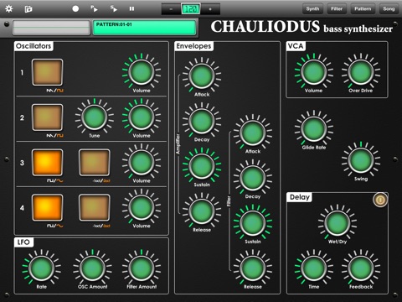Increase tempo with the plus button
402x302 pixels.
[210, 9]
